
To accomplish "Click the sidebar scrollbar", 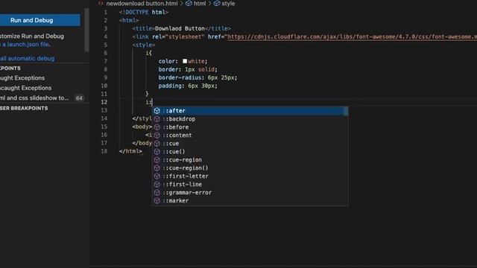I will click(x=87, y=30).
